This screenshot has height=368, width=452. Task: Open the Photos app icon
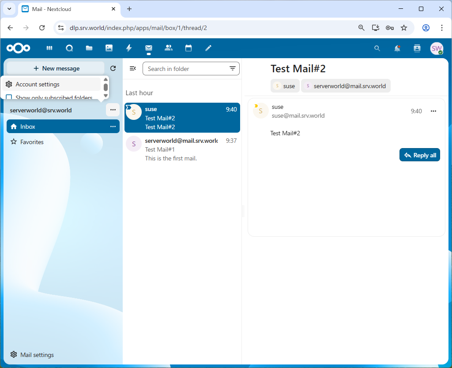pos(109,48)
